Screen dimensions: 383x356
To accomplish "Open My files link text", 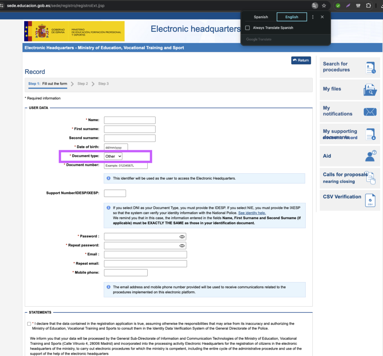I will point(332,89).
